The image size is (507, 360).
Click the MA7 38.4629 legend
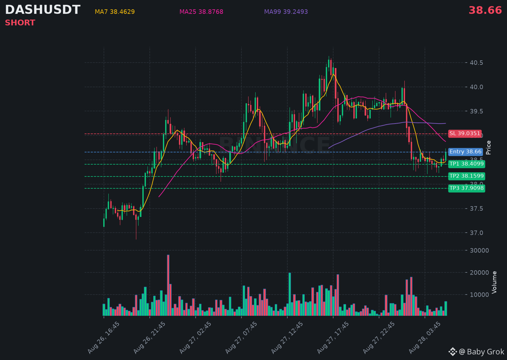click(115, 12)
